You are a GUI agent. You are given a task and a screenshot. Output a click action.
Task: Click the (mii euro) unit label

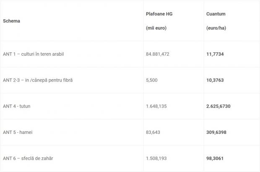pos(156,28)
